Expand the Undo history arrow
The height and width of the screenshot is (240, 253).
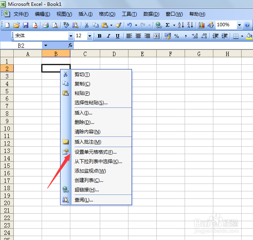tap(136, 25)
